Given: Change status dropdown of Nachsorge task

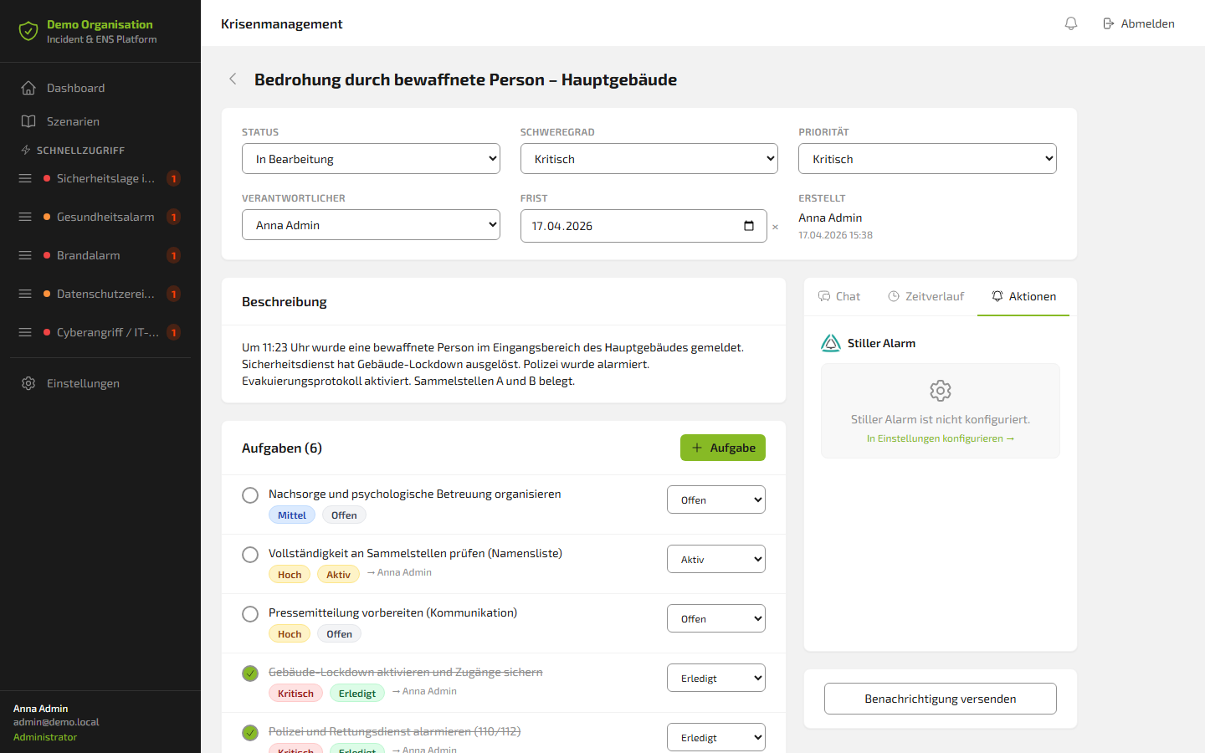Looking at the screenshot, I should coord(716,499).
